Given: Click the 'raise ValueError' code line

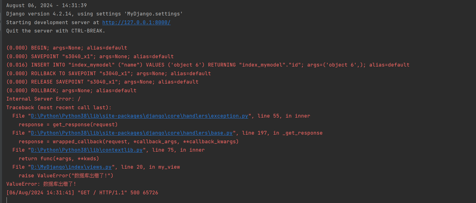Looking at the screenshot, I should pyautogui.click(x=66, y=176).
